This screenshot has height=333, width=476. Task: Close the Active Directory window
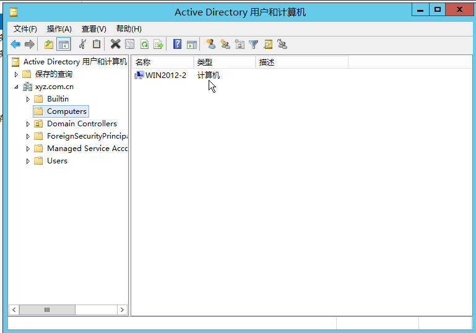(459, 9)
